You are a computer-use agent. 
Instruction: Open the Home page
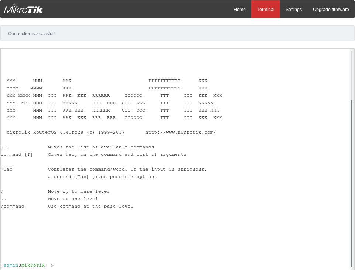239,10
